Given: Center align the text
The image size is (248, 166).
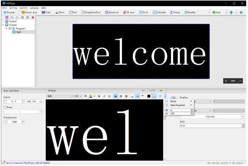Looking at the screenshot, I should click(x=121, y=96).
